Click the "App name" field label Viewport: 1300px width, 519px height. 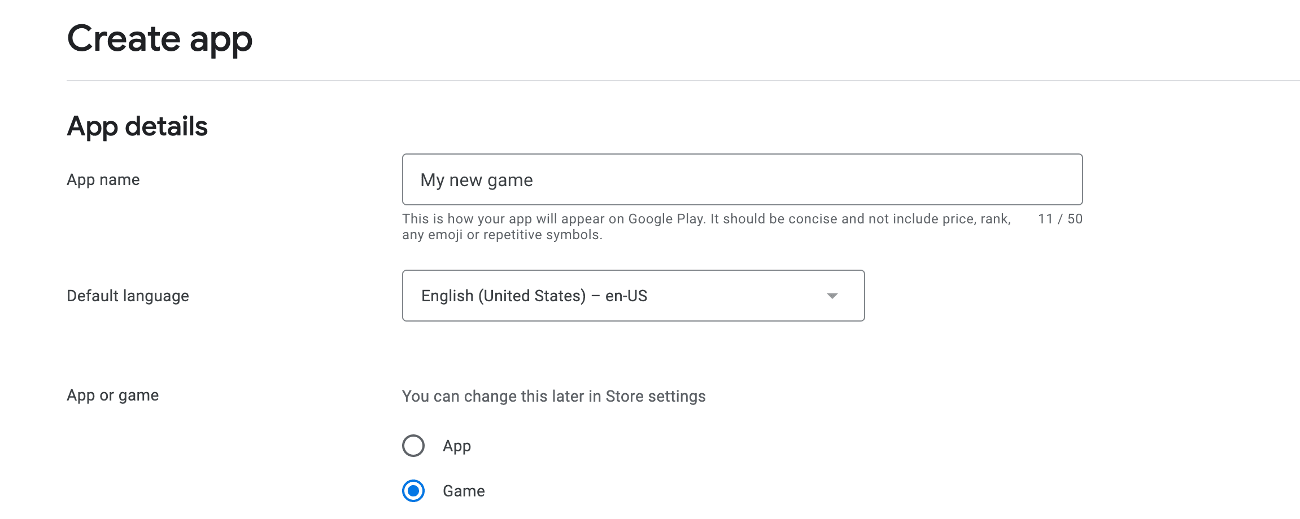(x=103, y=179)
